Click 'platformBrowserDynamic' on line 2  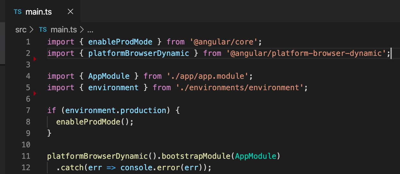point(139,53)
